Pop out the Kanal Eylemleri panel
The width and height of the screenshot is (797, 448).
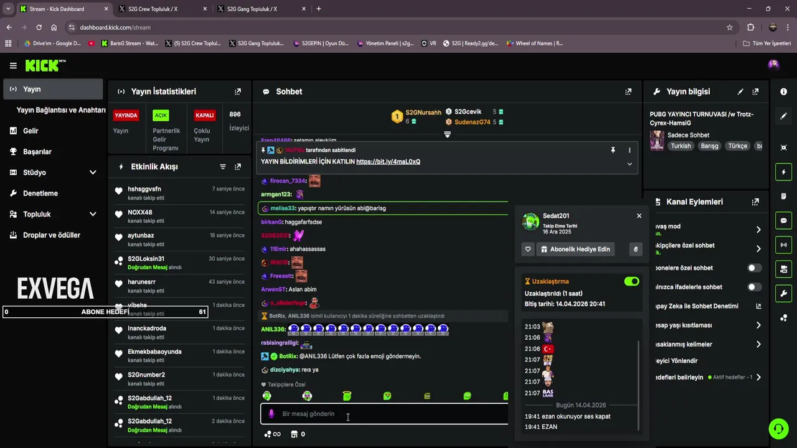755,202
